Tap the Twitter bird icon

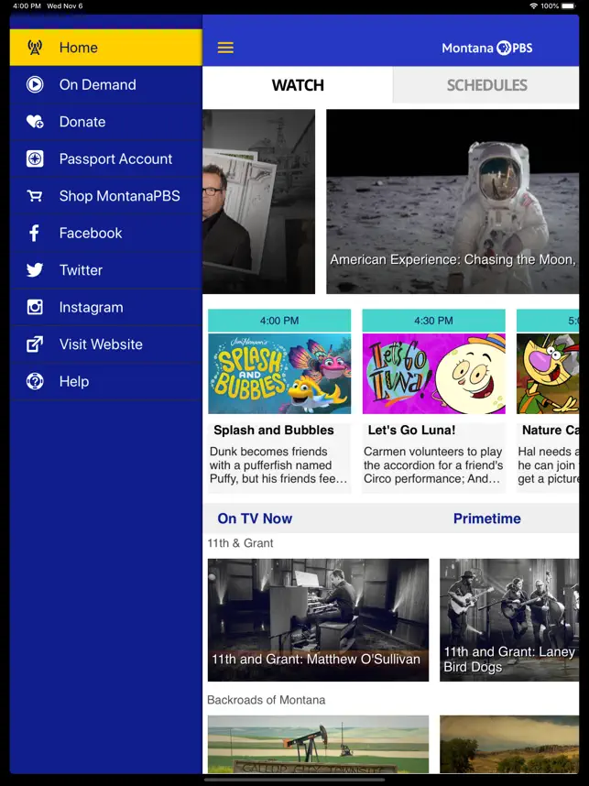pyautogui.click(x=35, y=270)
